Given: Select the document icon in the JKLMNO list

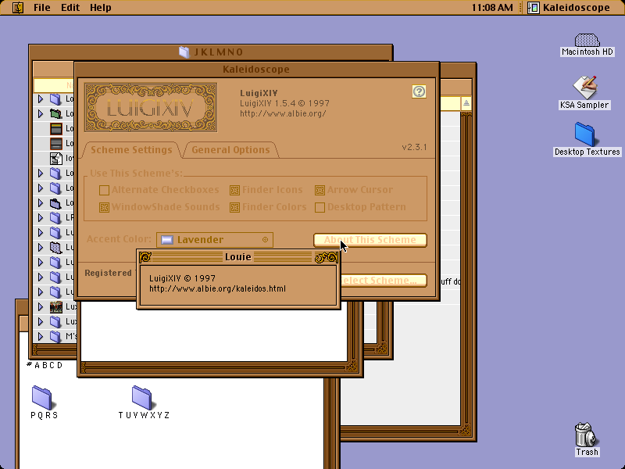Looking at the screenshot, I should coord(55,159).
